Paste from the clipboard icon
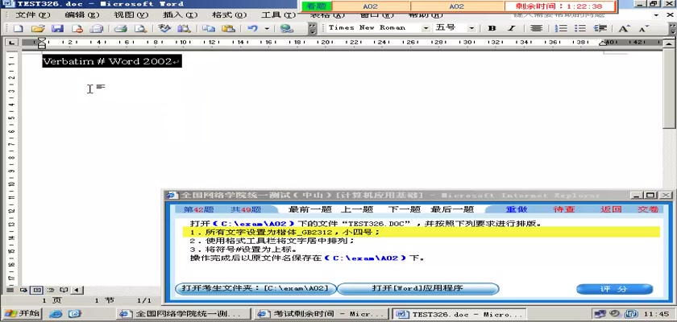 228,29
